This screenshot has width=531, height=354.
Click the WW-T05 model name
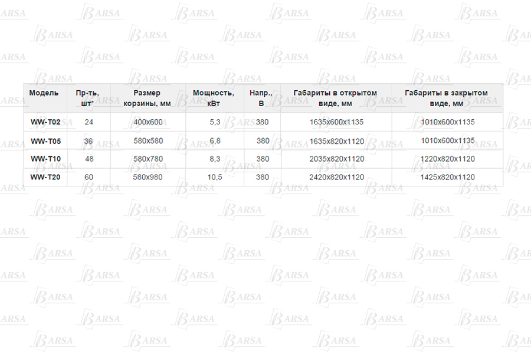tap(45, 141)
